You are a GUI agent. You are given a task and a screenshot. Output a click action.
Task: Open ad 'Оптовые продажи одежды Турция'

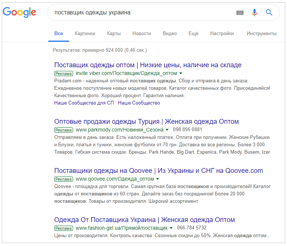pos(146,122)
